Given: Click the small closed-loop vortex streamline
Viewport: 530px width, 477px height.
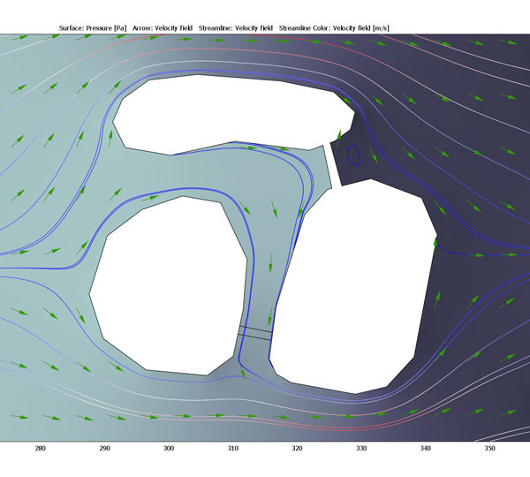Looking at the screenshot, I should pyautogui.click(x=354, y=155).
